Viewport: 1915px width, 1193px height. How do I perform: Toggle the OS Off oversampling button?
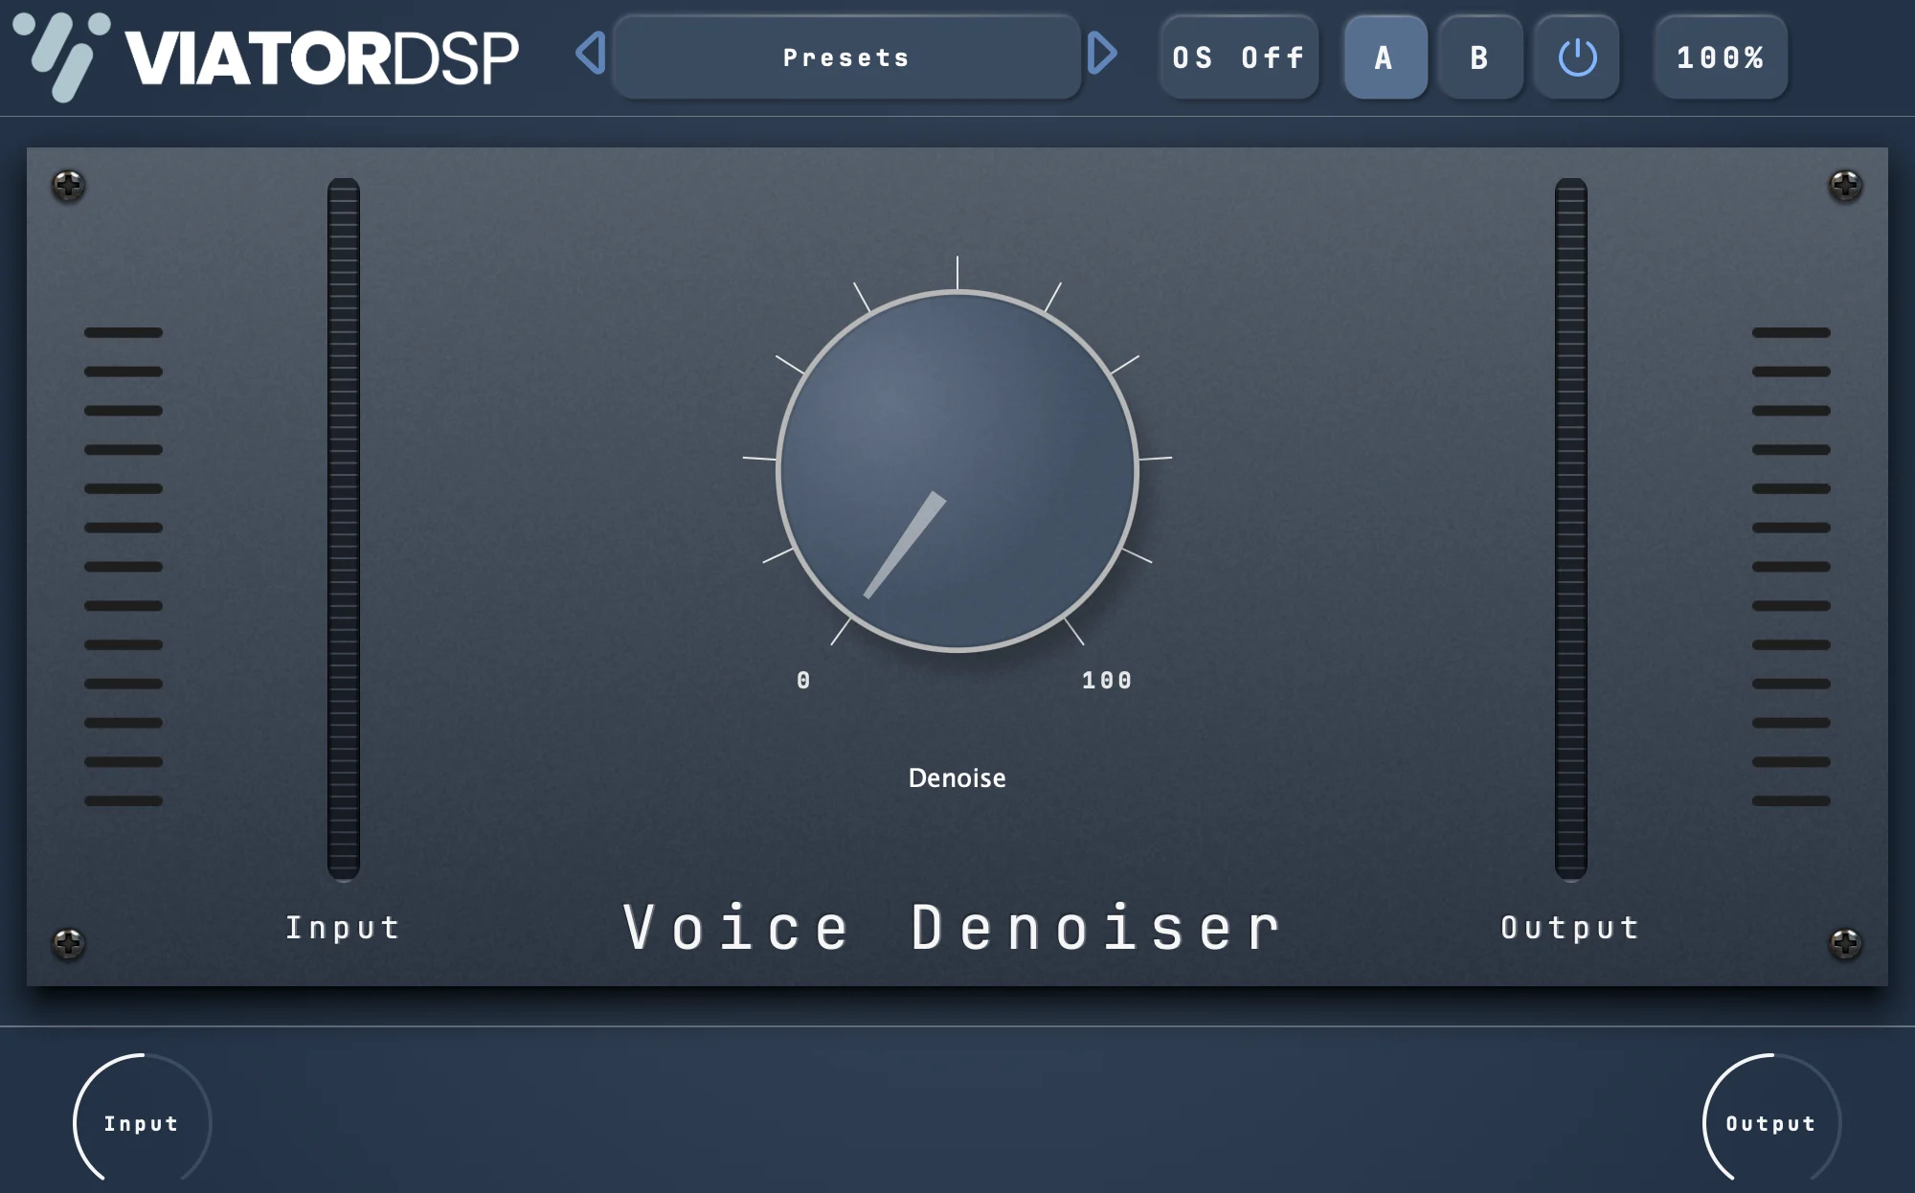click(x=1239, y=57)
